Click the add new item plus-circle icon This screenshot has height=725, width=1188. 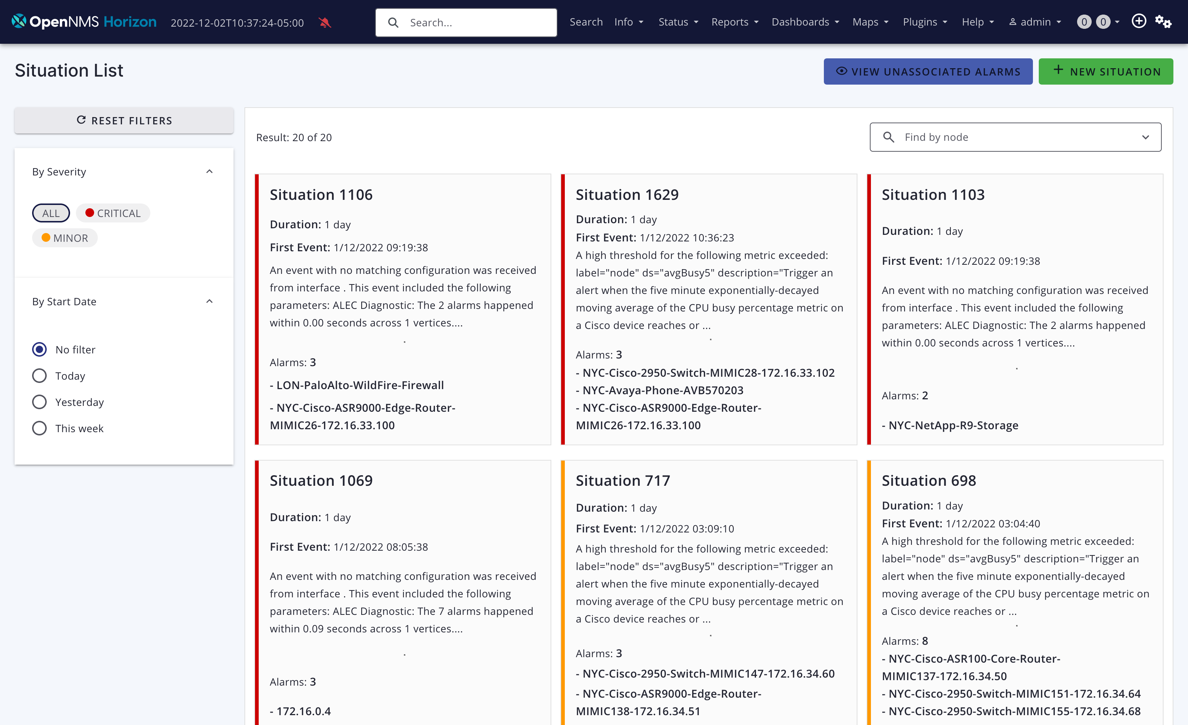[x=1139, y=21]
